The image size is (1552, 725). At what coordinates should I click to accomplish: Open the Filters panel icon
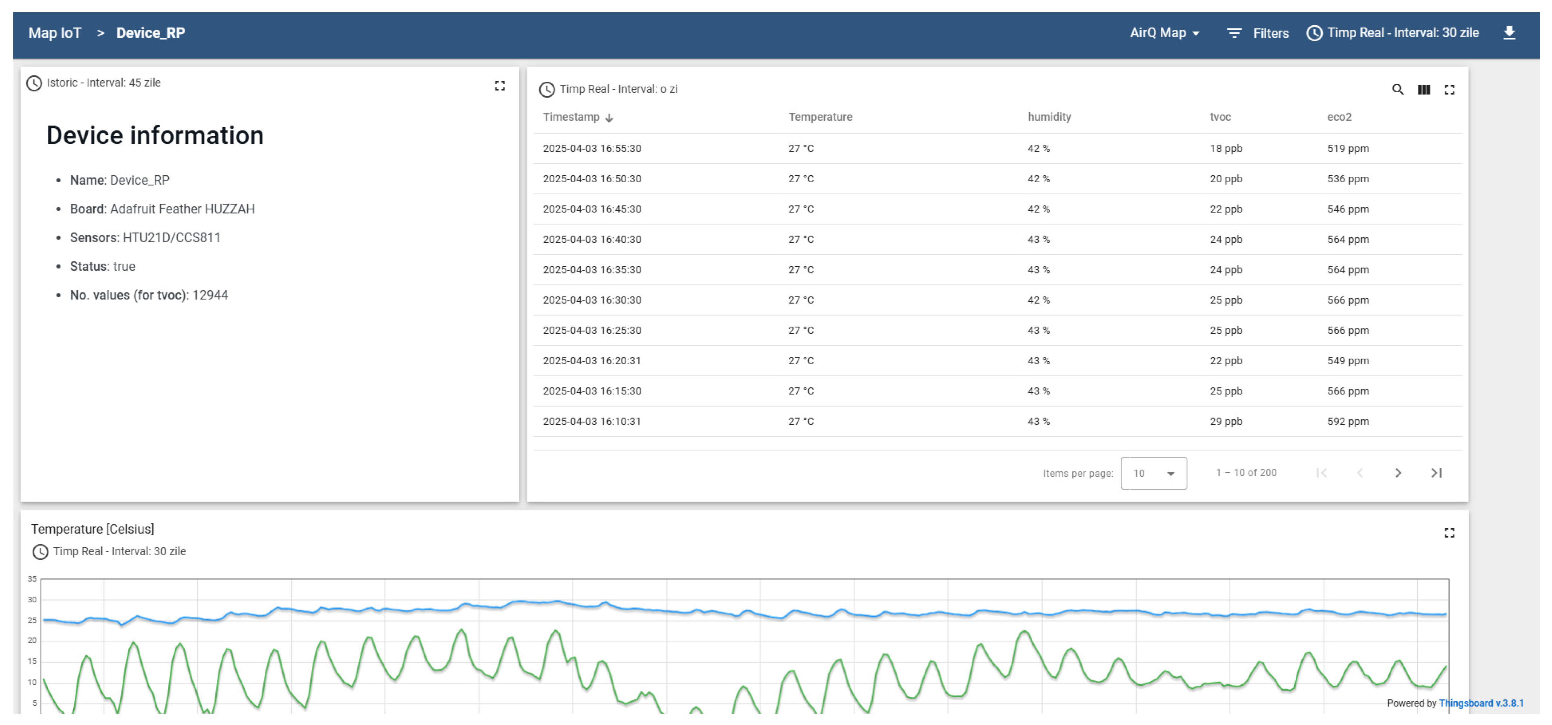tap(1234, 33)
